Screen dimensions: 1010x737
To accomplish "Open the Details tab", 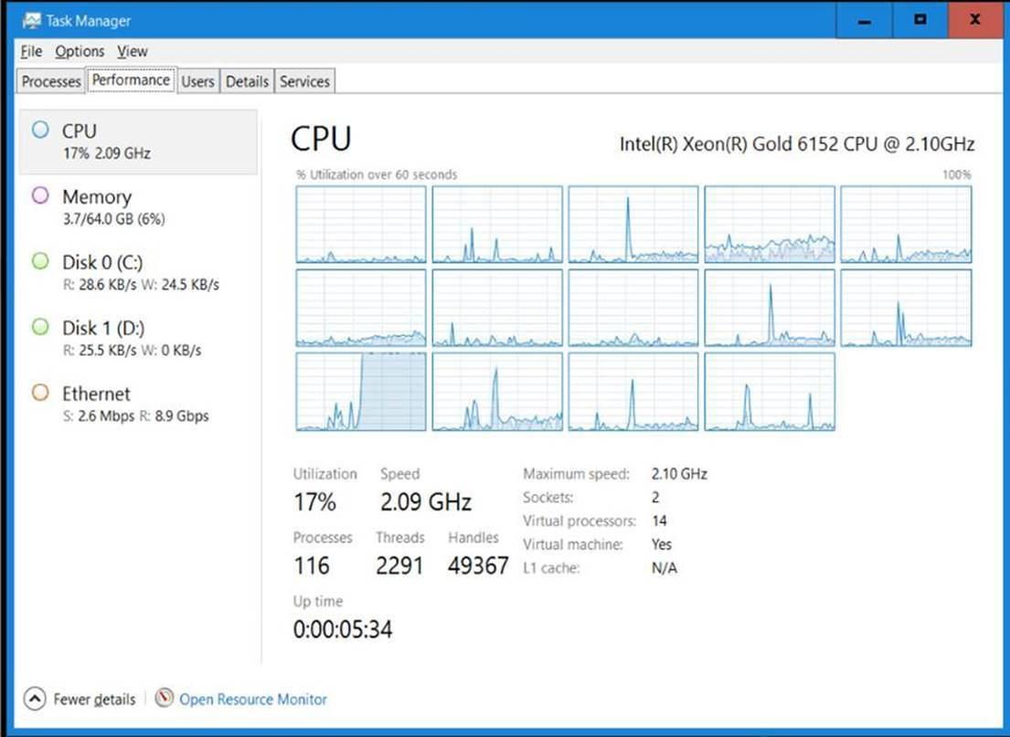I will pyautogui.click(x=247, y=81).
